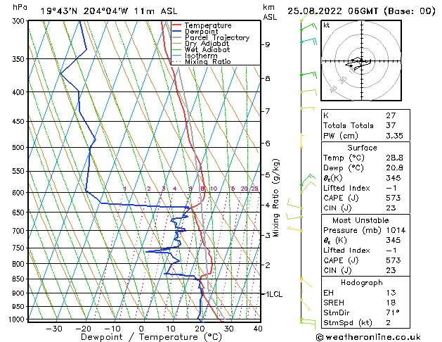Click the 'Mixing Ratio (g/kg)' axis title
The height and width of the screenshot is (342, 442).
pos(275,198)
